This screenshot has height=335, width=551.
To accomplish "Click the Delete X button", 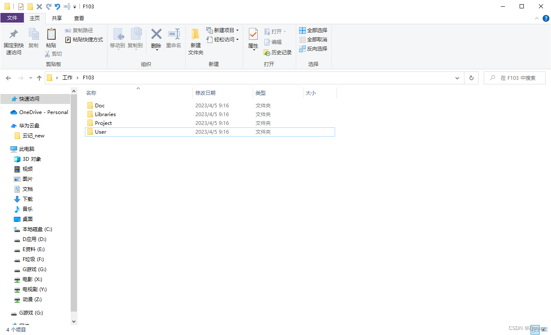I will pos(156,39).
